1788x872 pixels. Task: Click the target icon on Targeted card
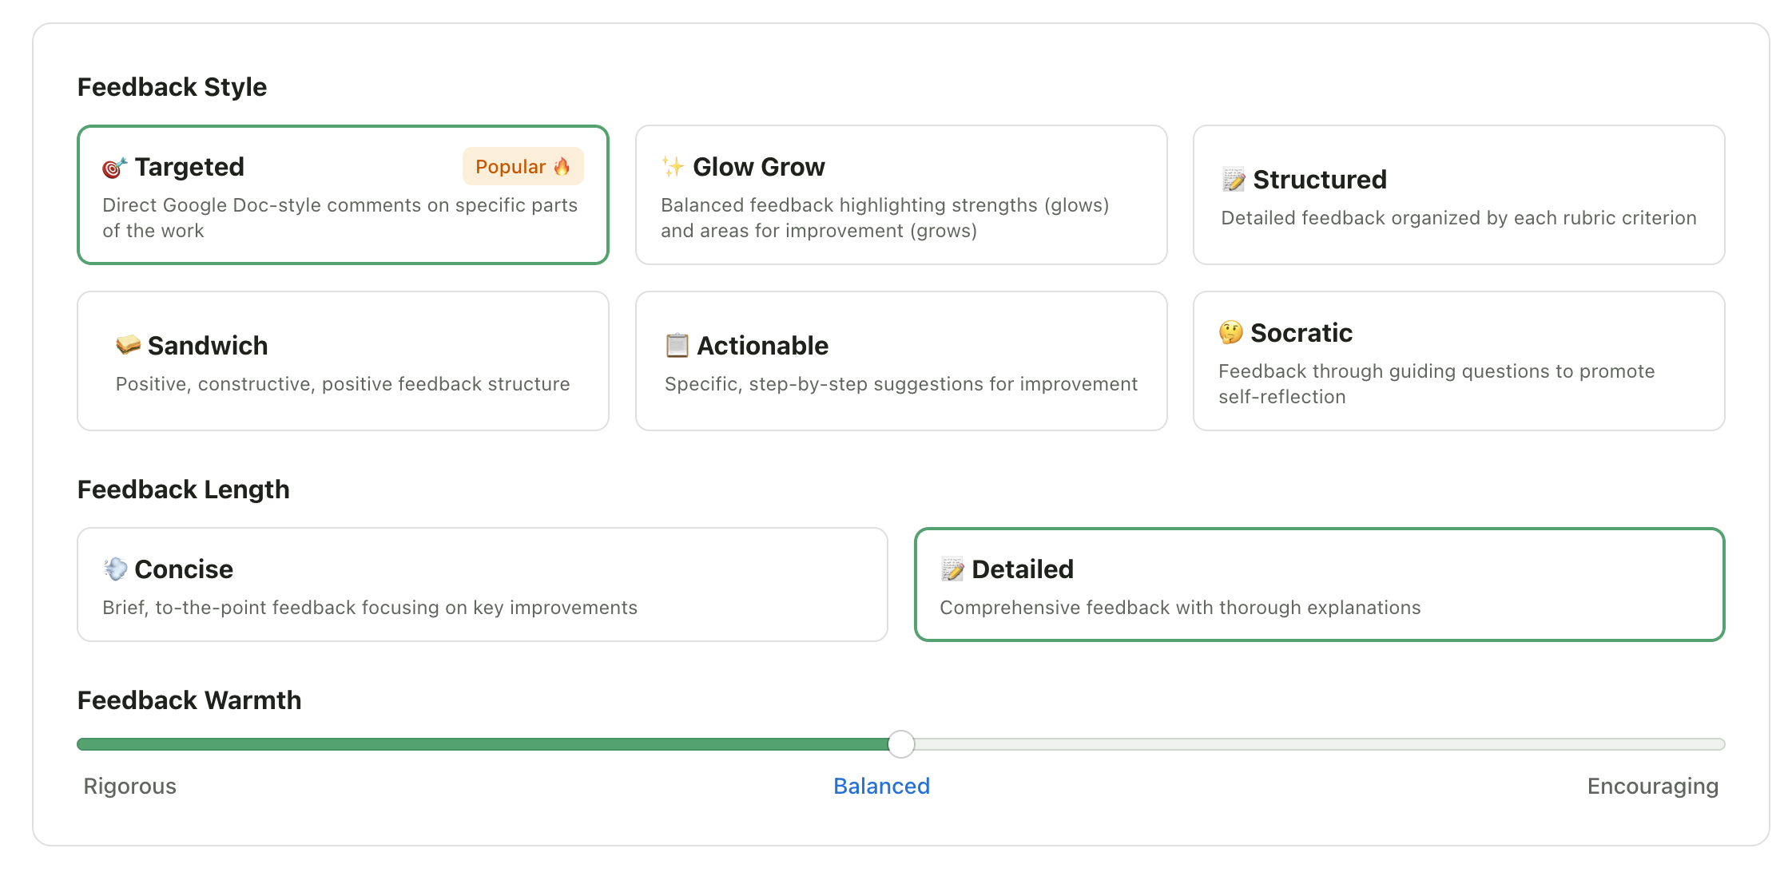tap(114, 166)
